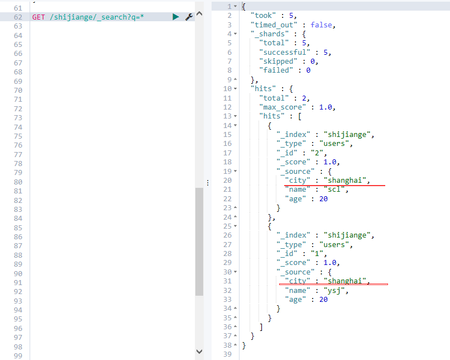450x360 pixels.
Task: Click "_id" : "1" line
Action: [x=301, y=254]
